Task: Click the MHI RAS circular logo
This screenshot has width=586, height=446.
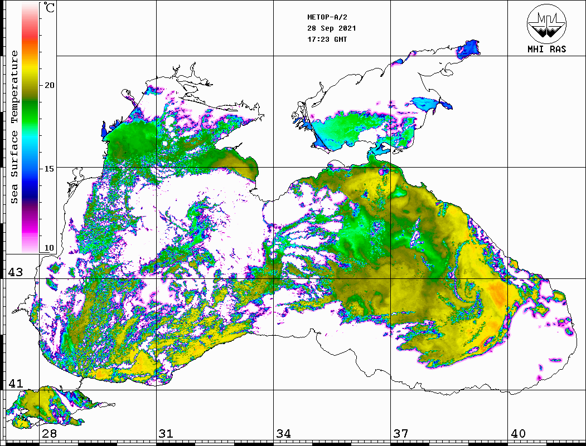Action: coord(547,23)
